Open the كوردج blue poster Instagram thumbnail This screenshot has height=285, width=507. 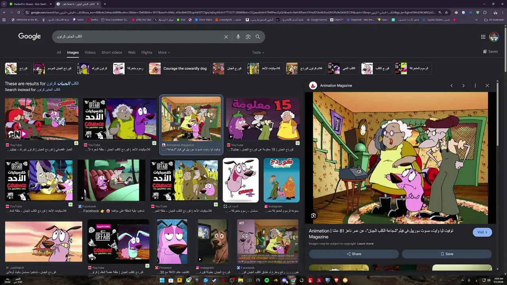(282, 180)
